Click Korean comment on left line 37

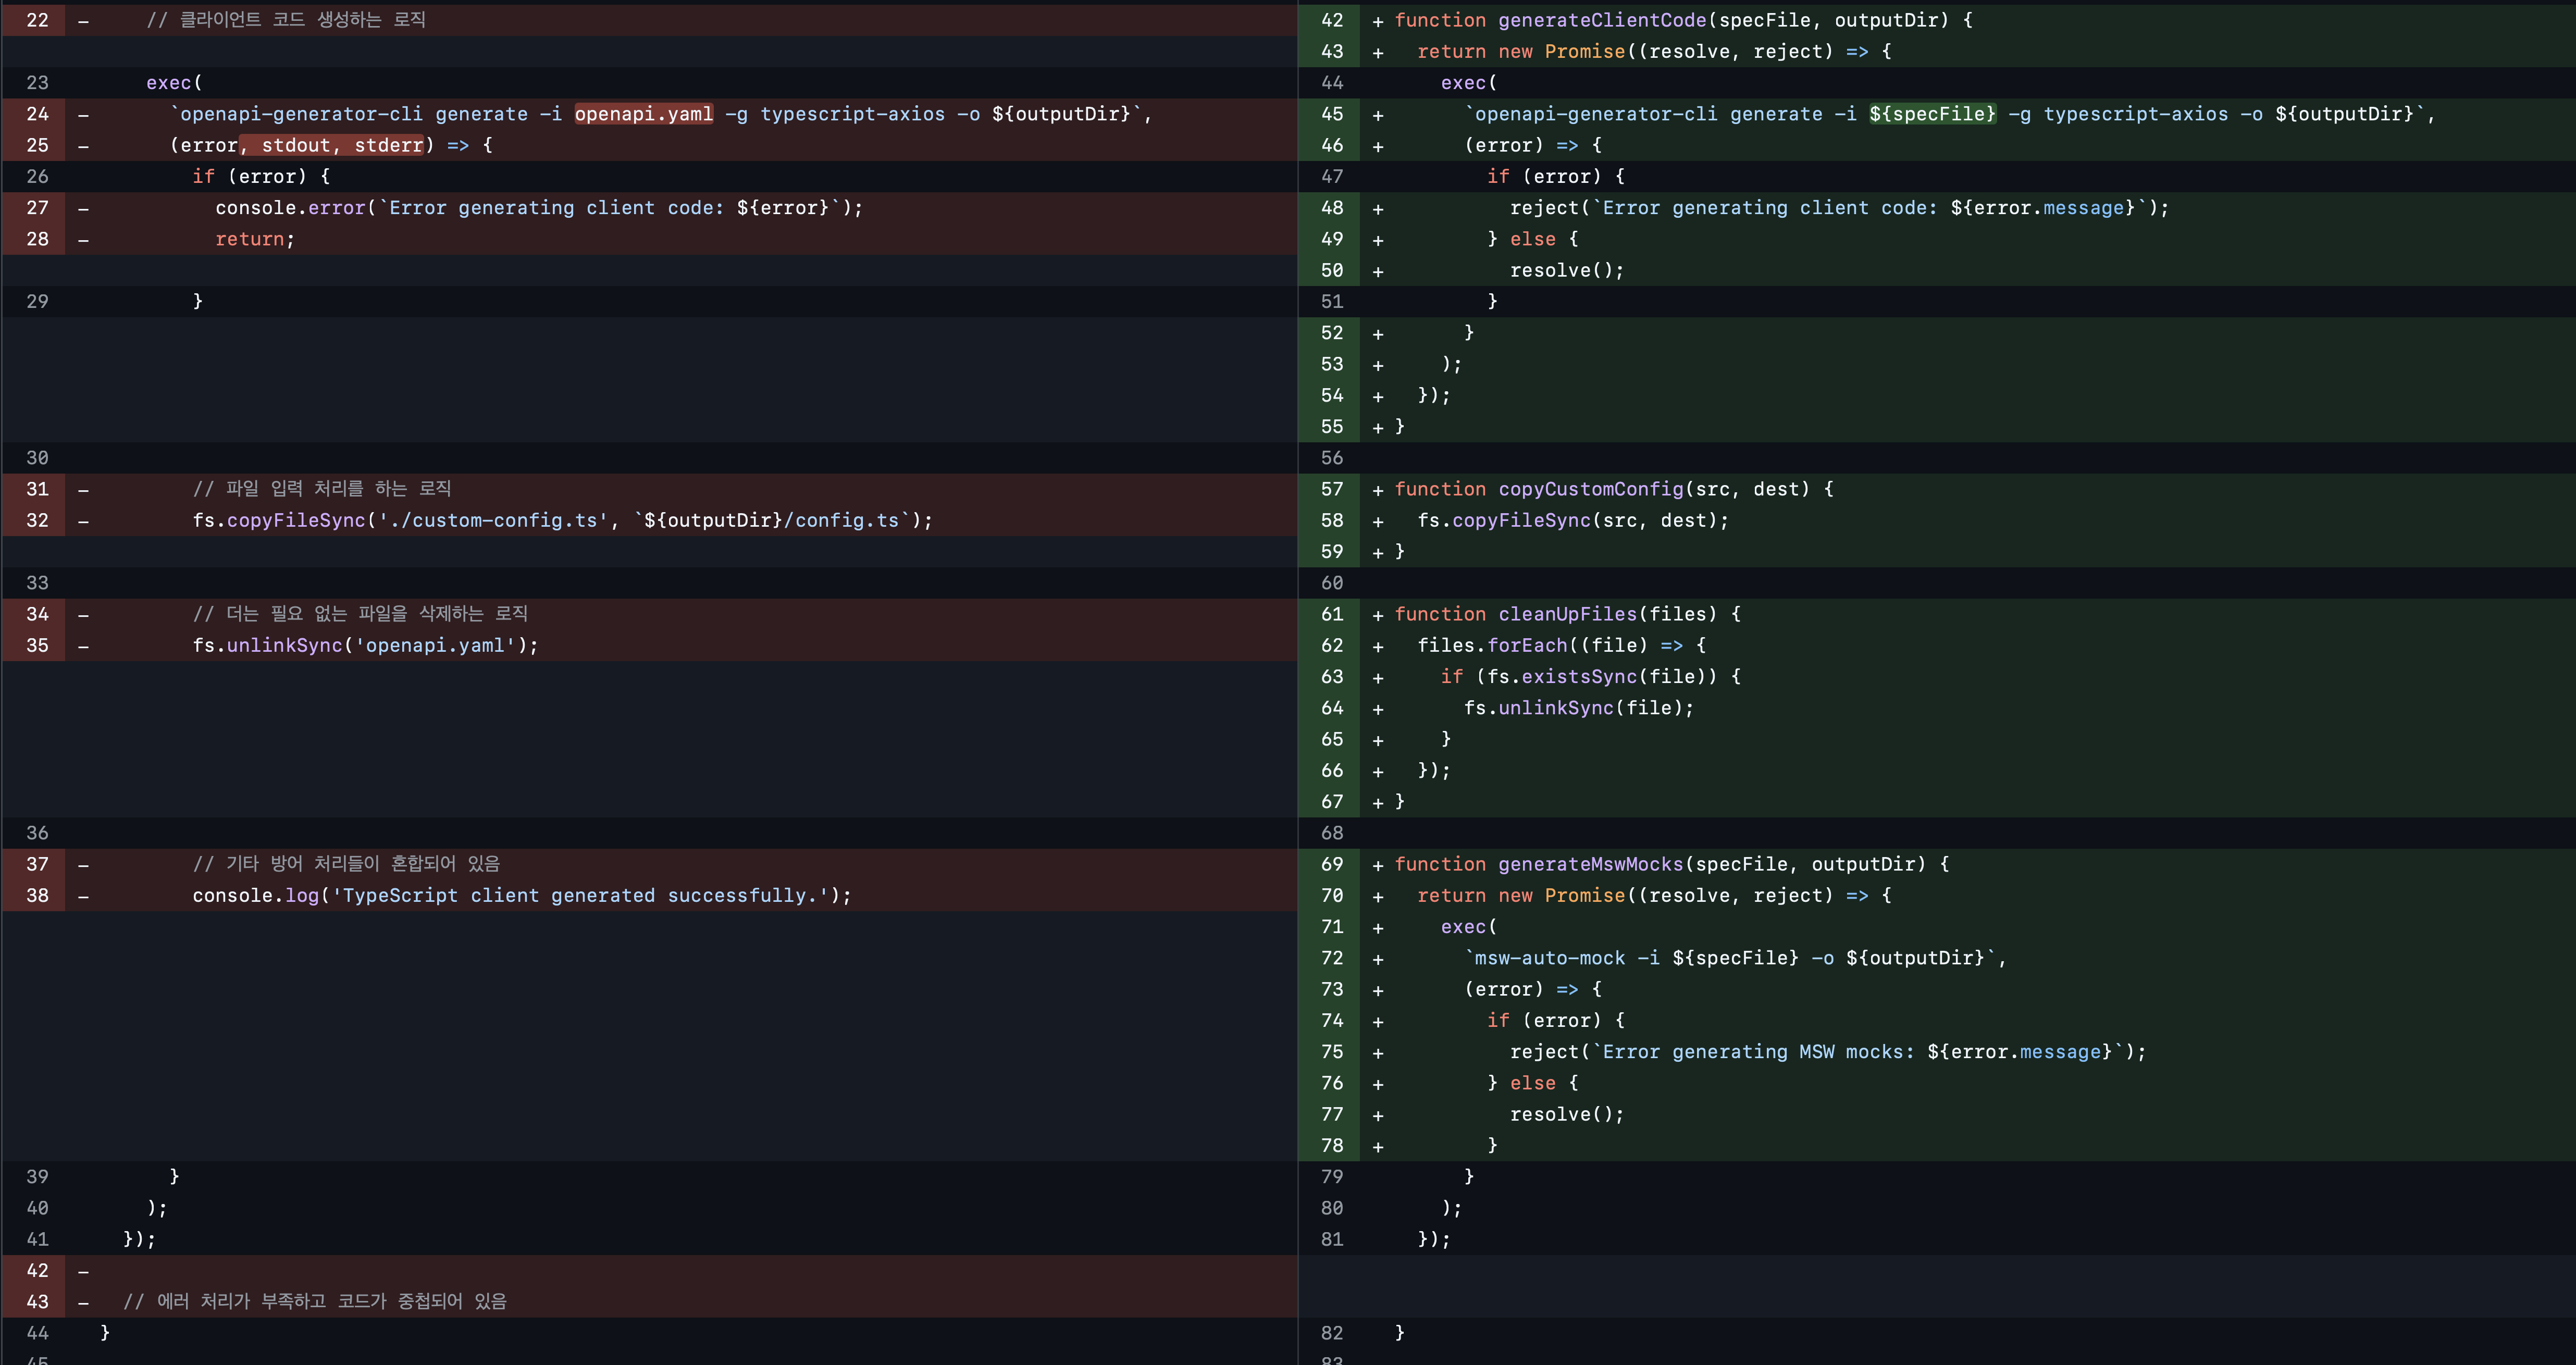[346, 863]
